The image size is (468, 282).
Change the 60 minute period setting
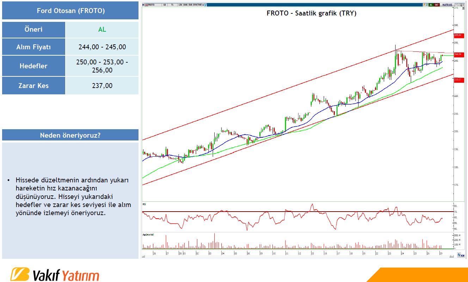point(165,5)
